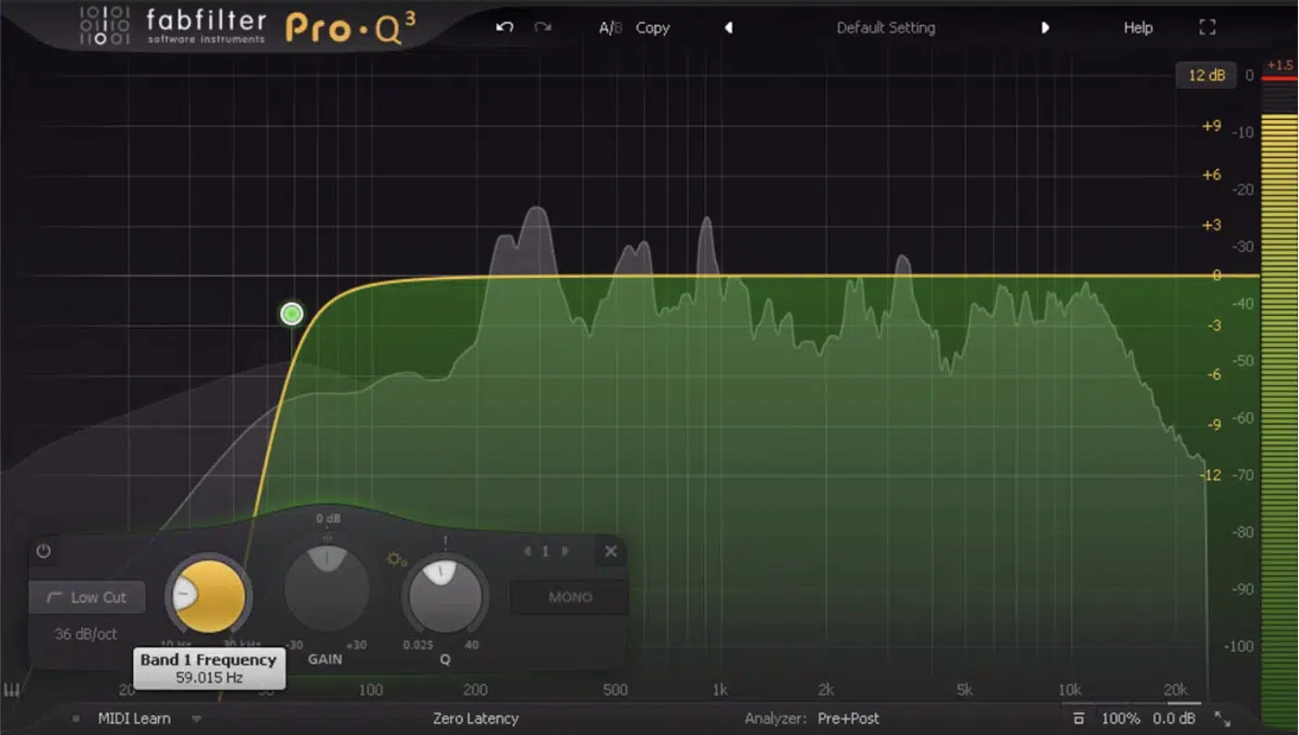Viewport: 1299px width, 735px height.
Task: Click the gain-Q interaction gear icon
Action: 396,560
